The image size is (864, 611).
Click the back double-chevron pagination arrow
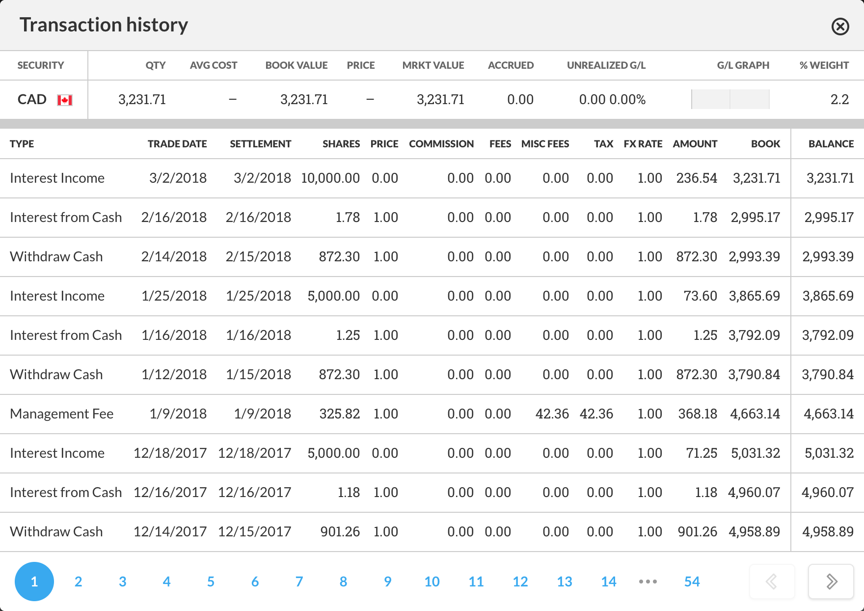tap(772, 582)
